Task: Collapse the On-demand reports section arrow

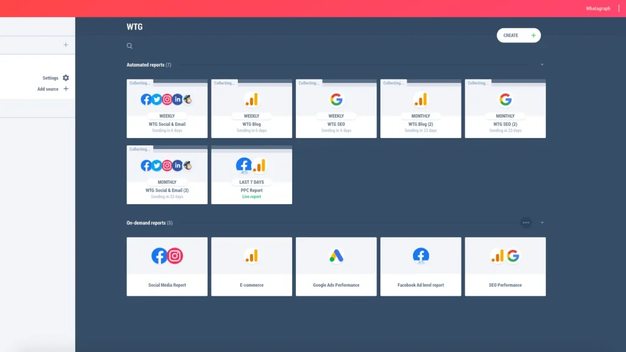Action: (542, 222)
